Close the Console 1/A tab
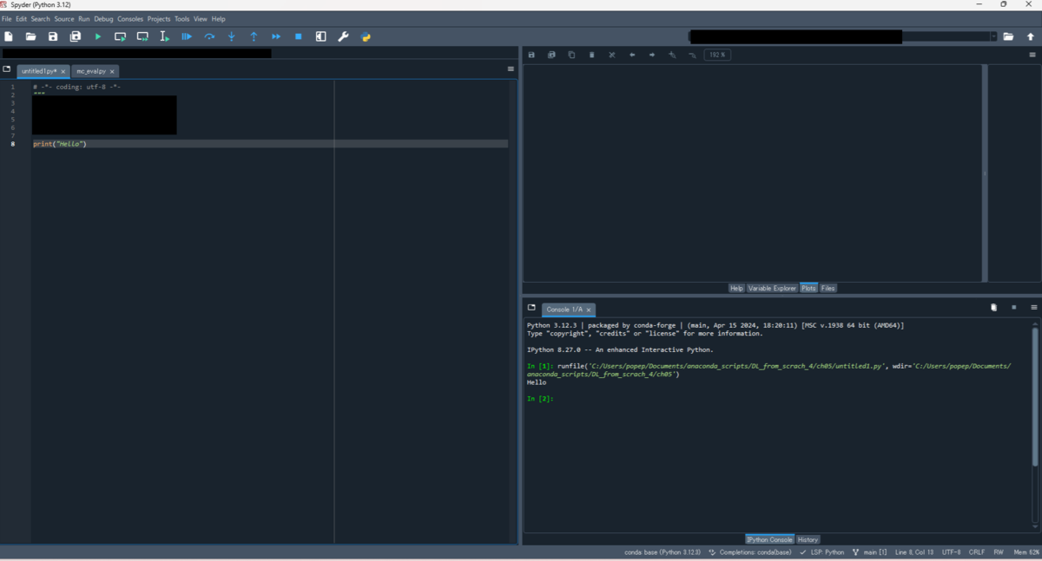Image resolution: width=1042 pixels, height=561 pixels. [x=589, y=310]
